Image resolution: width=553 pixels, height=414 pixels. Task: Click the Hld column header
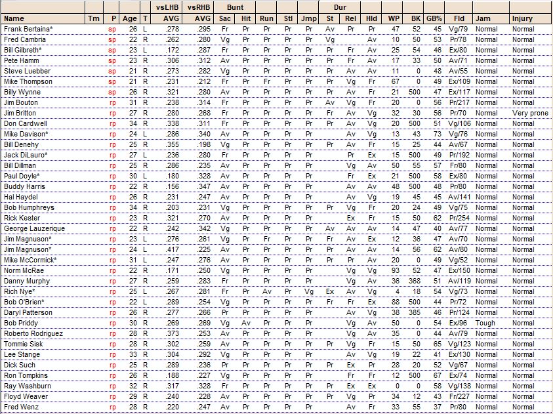click(372, 18)
